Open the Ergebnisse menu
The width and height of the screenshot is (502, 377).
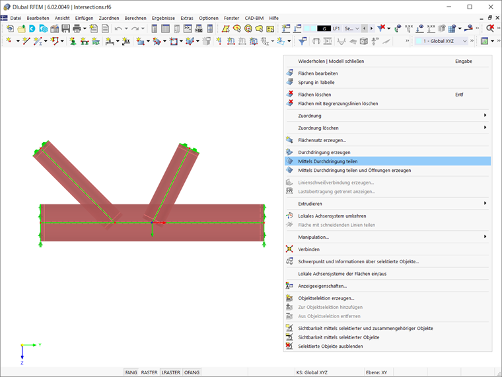coord(163,19)
